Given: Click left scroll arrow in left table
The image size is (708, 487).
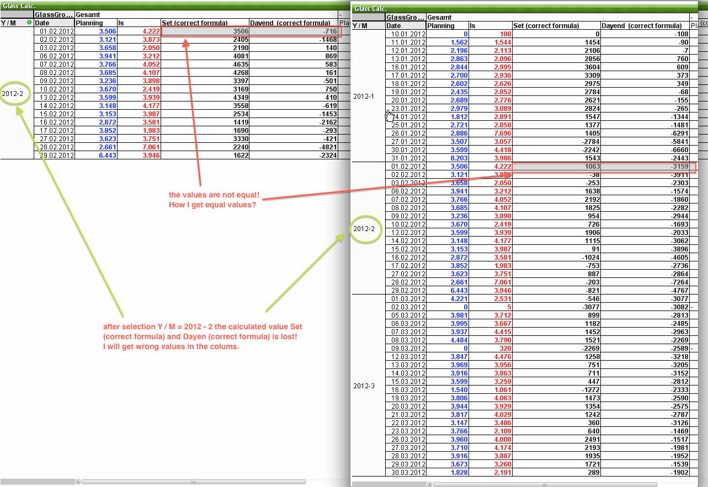Looking at the screenshot, I should point(78,481).
